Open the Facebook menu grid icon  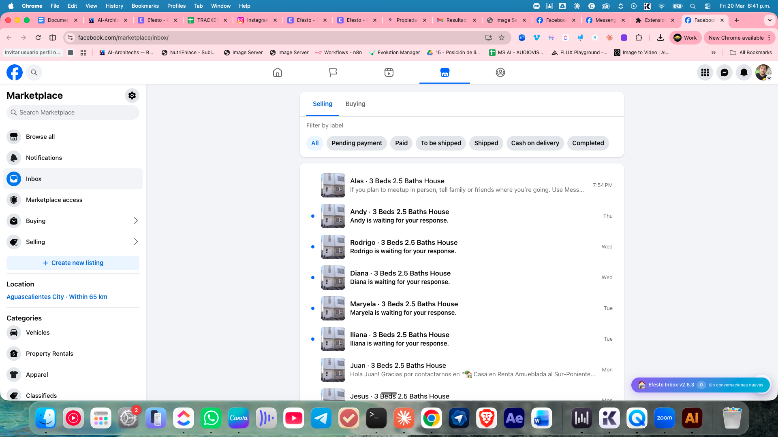[x=705, y=72]
